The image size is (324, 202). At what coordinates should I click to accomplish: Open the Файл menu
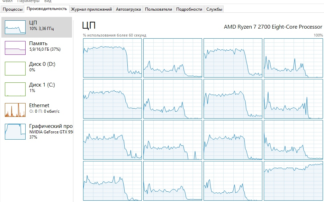7,1
